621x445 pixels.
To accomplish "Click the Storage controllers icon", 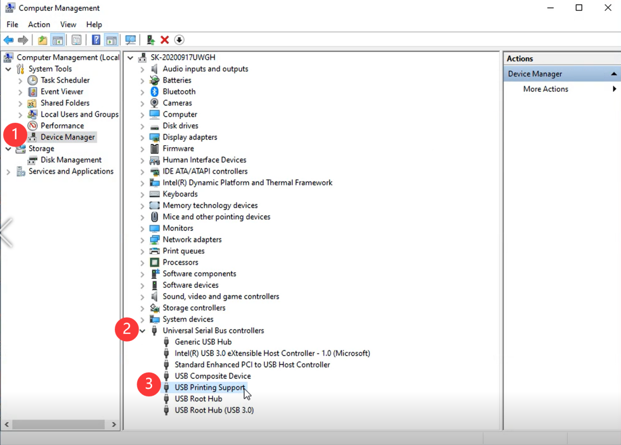I will (155, 308).
